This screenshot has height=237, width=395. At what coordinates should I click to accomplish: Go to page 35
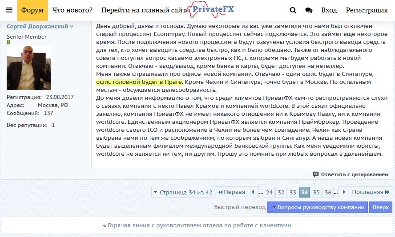click(316, 193)
